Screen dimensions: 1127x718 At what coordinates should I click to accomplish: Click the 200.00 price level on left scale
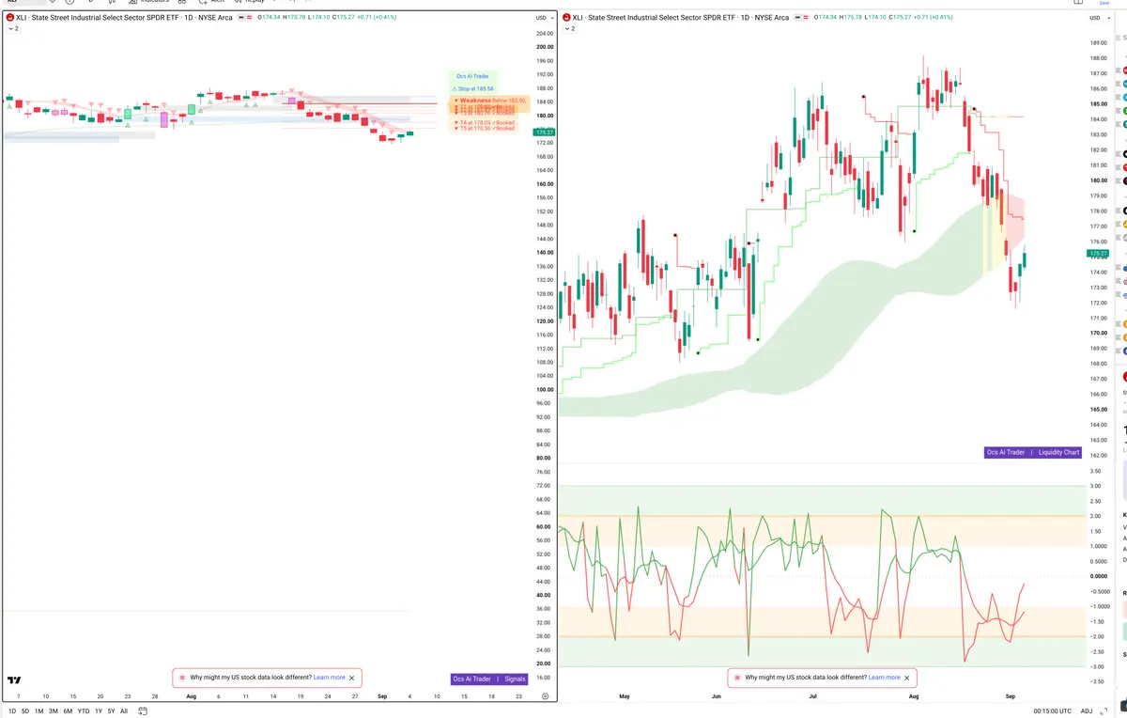(544, 47)
